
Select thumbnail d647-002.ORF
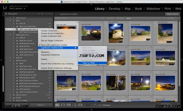point(91,33)
